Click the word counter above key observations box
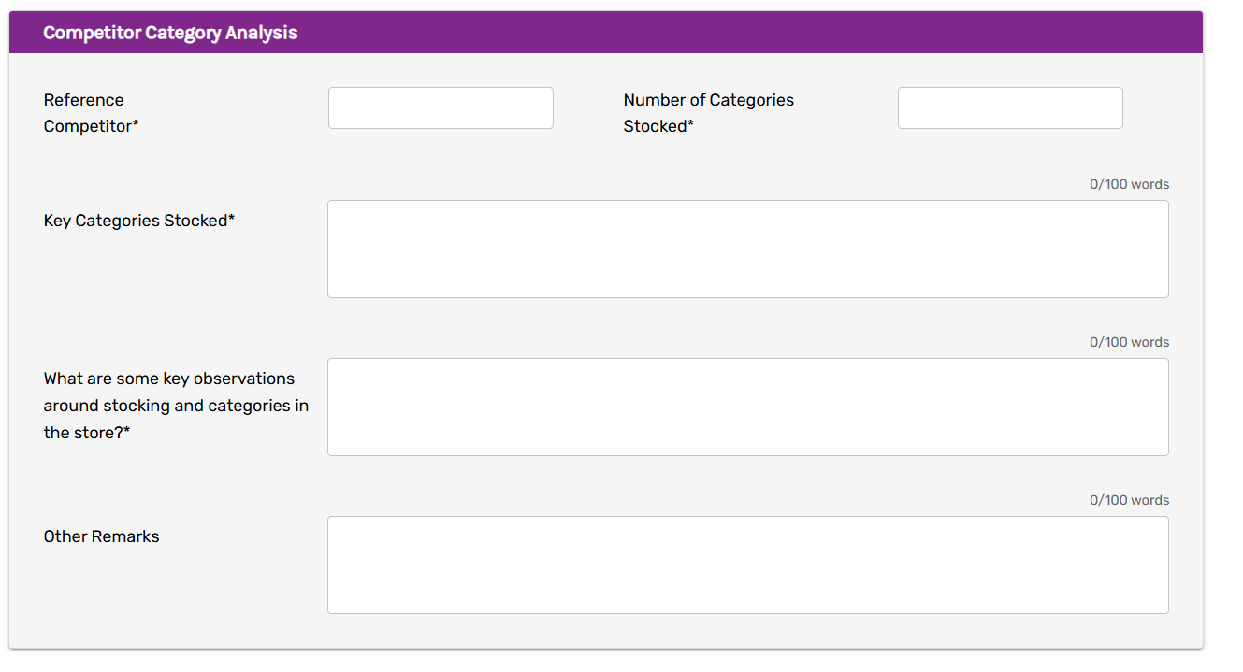 pyautogui.click(x=1129, y=342)
